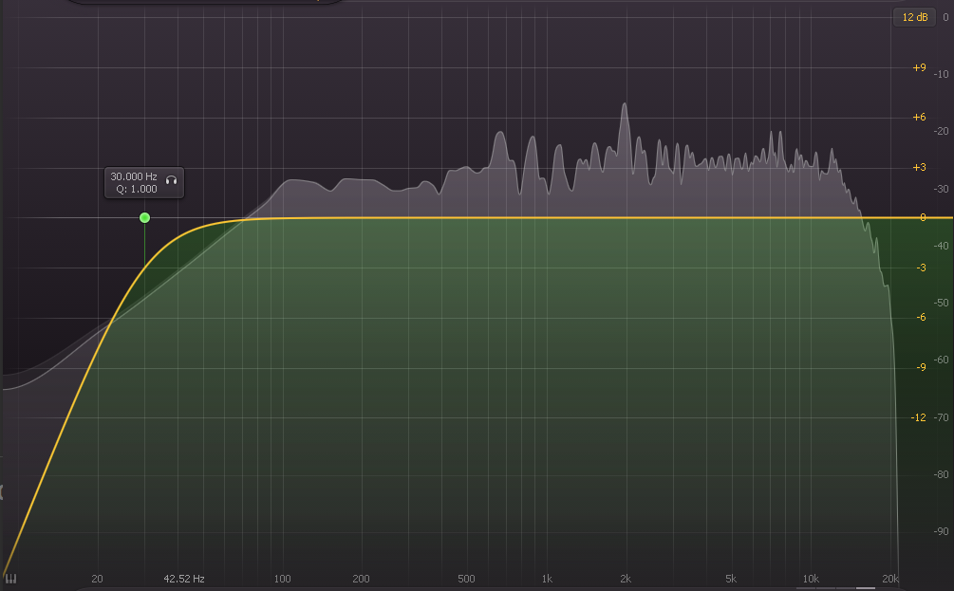
Task: Click the +9 dB gain scale label
Action: 919,68
